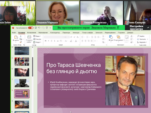This screenshot has height=113, width=151.
Task: Click the Start presentation from beginning icon
Action: click(47, 28)
